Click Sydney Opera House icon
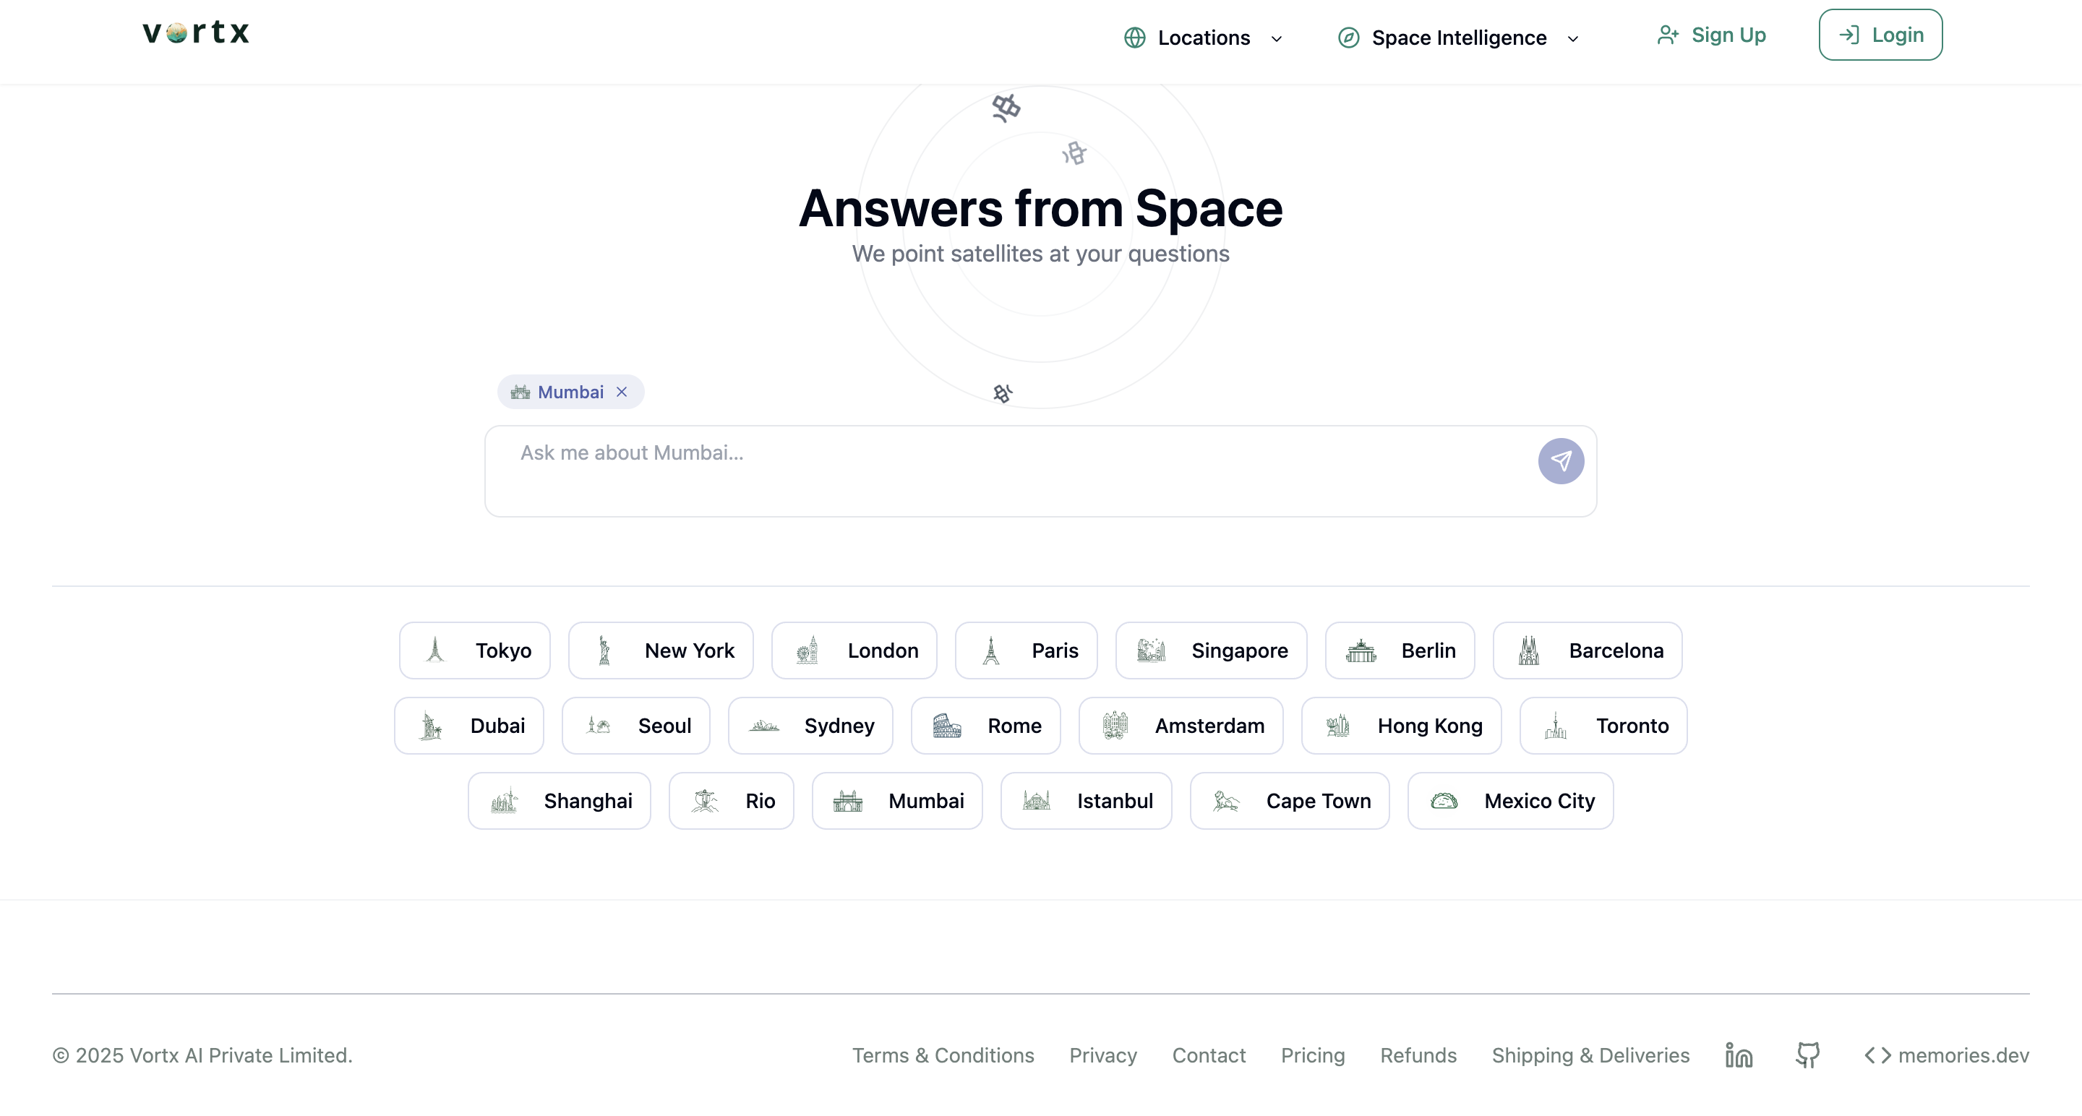The width and height of the screenshot is (2082, 1116). tap(764, 726)
